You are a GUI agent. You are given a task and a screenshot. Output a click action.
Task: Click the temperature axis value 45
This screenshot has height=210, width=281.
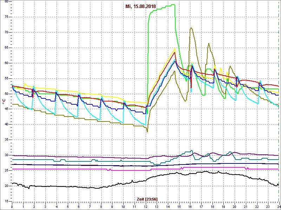click(x=6, y=109)
